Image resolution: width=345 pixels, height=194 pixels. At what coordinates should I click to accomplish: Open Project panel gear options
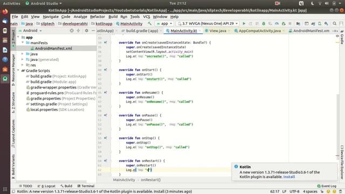coord(87,31)
